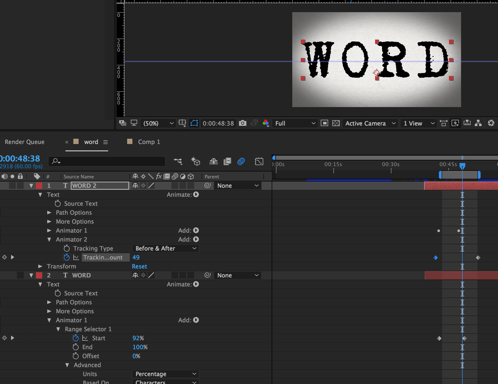
Task: Expand Animator 1 under WORD 2
Action: tap(49, 230)
